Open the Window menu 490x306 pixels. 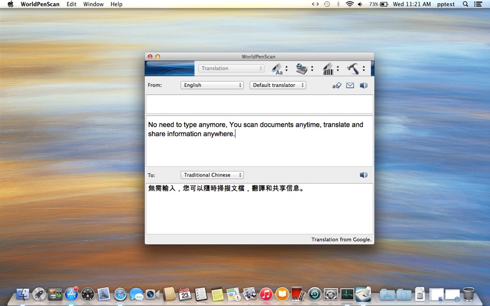93,4
